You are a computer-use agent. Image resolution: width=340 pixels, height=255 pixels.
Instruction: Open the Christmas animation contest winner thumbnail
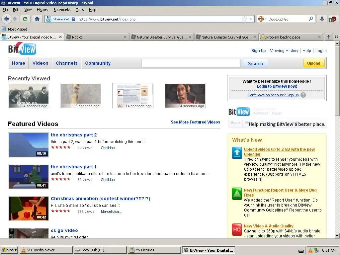pos(29,209)
